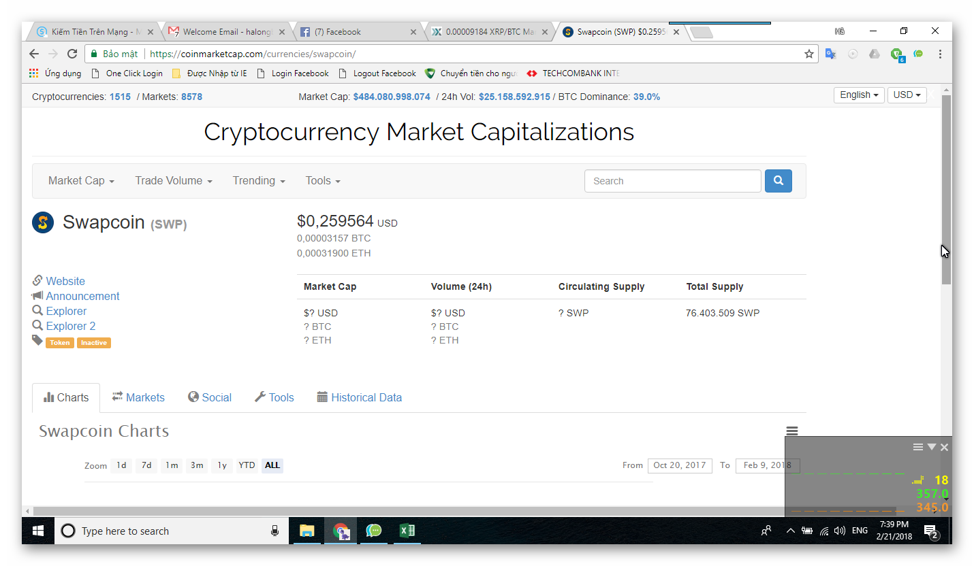The image size is (974, 566).
Task: Select the Markets tab
Action: coord(138,397)
